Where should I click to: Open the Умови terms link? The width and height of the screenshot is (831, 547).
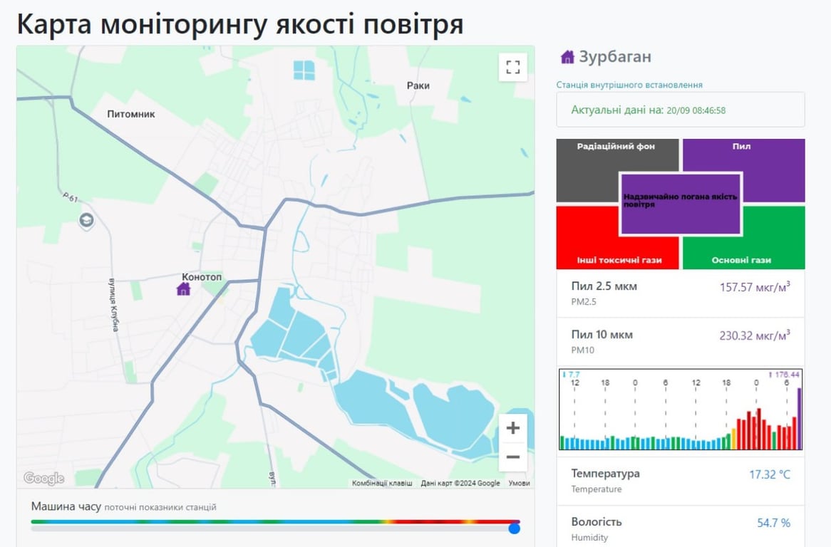click(x=519, y=483)
